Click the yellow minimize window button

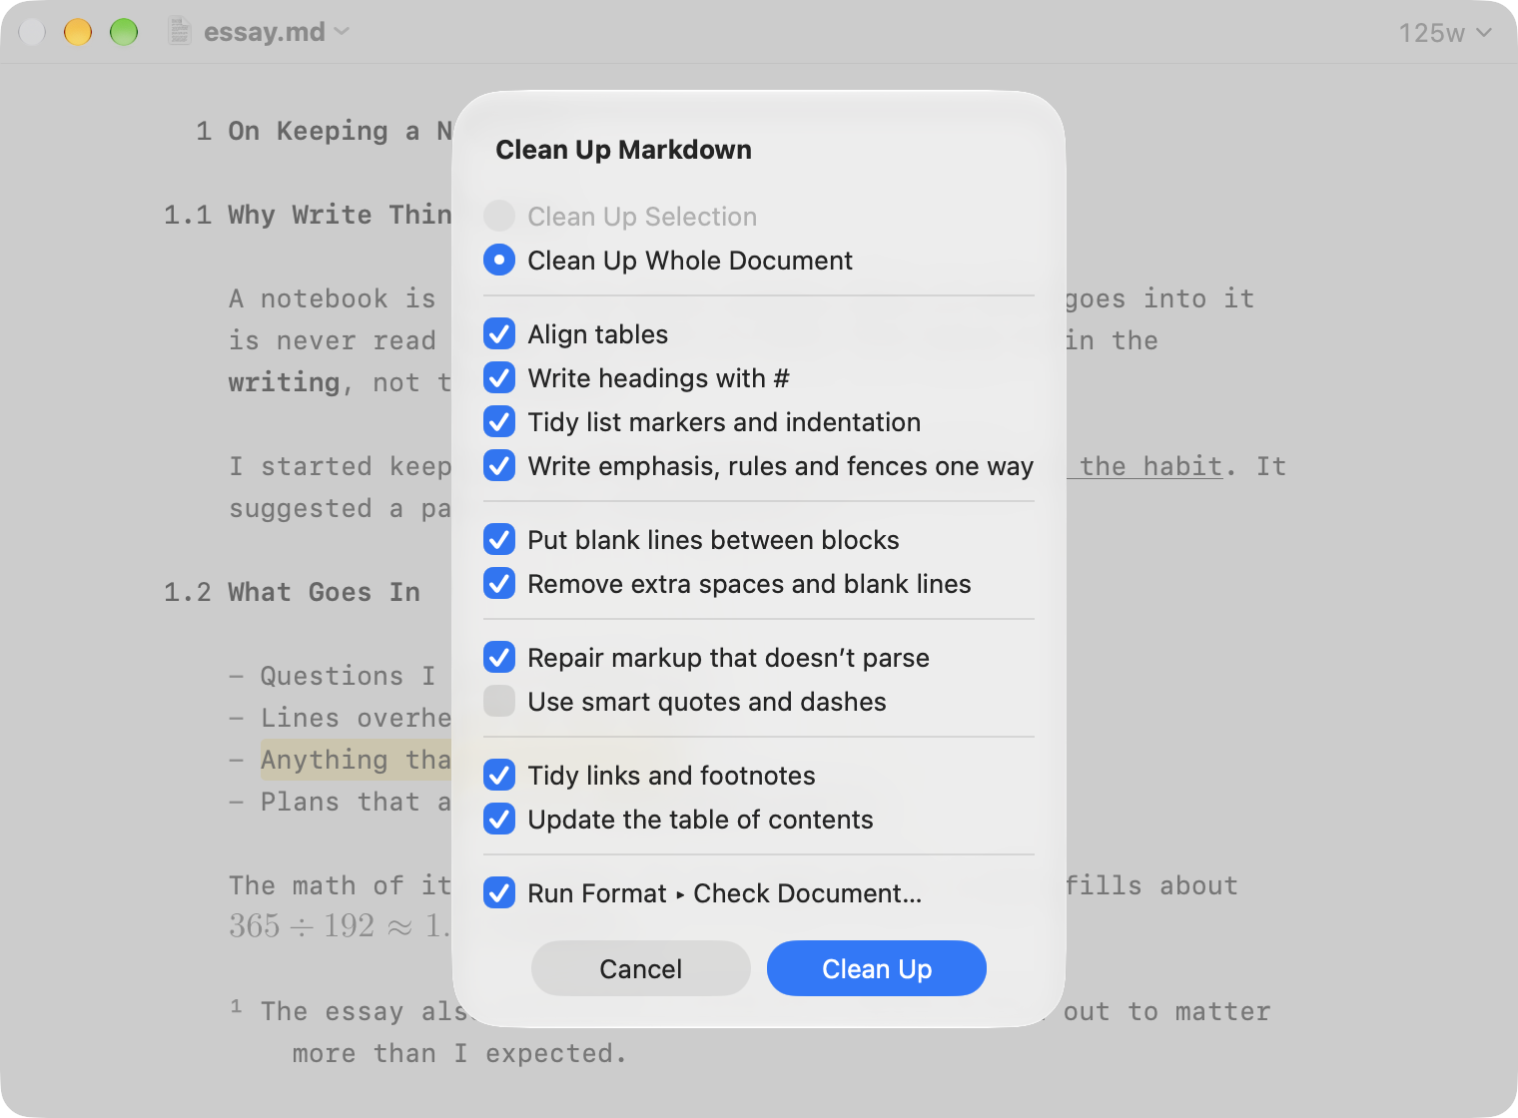point(78,32)
